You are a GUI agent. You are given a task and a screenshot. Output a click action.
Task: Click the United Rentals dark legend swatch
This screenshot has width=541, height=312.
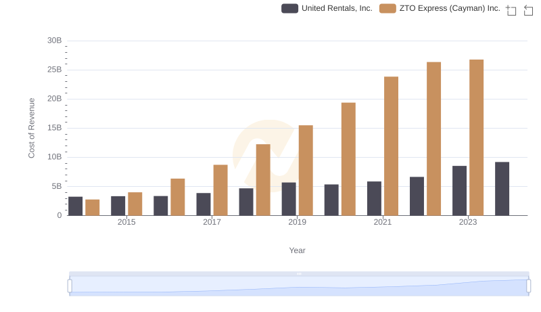290,8
